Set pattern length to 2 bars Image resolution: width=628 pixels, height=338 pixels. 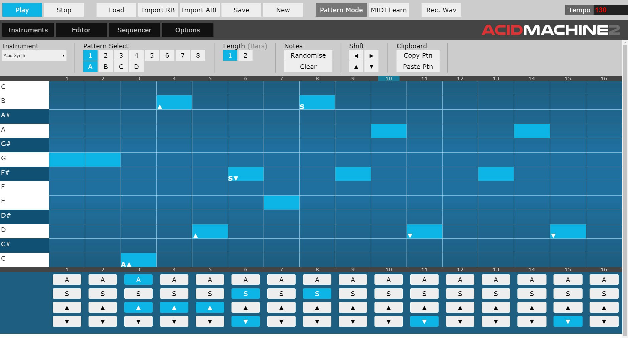pos(245,55)
